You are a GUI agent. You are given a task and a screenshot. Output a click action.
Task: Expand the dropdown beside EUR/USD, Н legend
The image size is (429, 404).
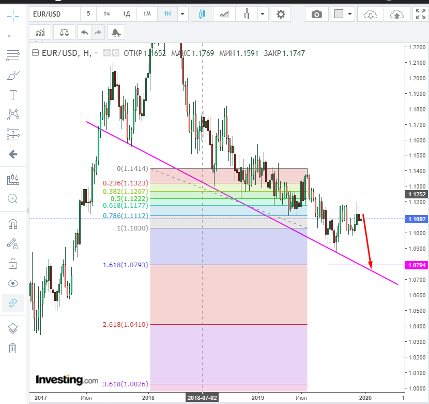tap(96, 53)
